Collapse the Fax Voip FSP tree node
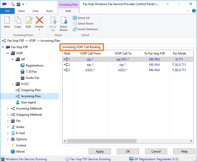This screenshot has width=197, height=162. 3,47
